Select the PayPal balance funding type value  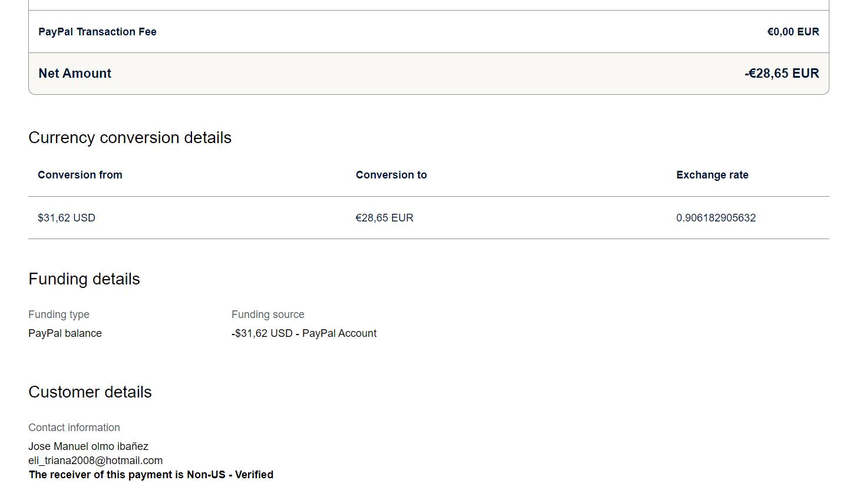(65, 333)
